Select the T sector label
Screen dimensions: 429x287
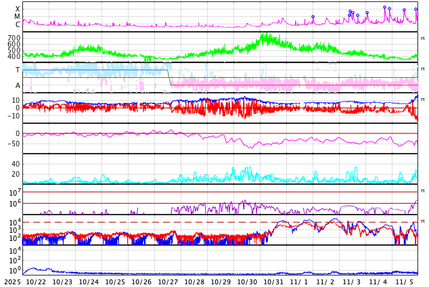18,70
